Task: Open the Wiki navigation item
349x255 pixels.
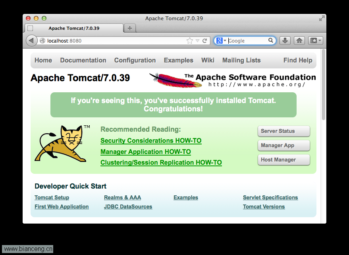Action: pos(208,60)
